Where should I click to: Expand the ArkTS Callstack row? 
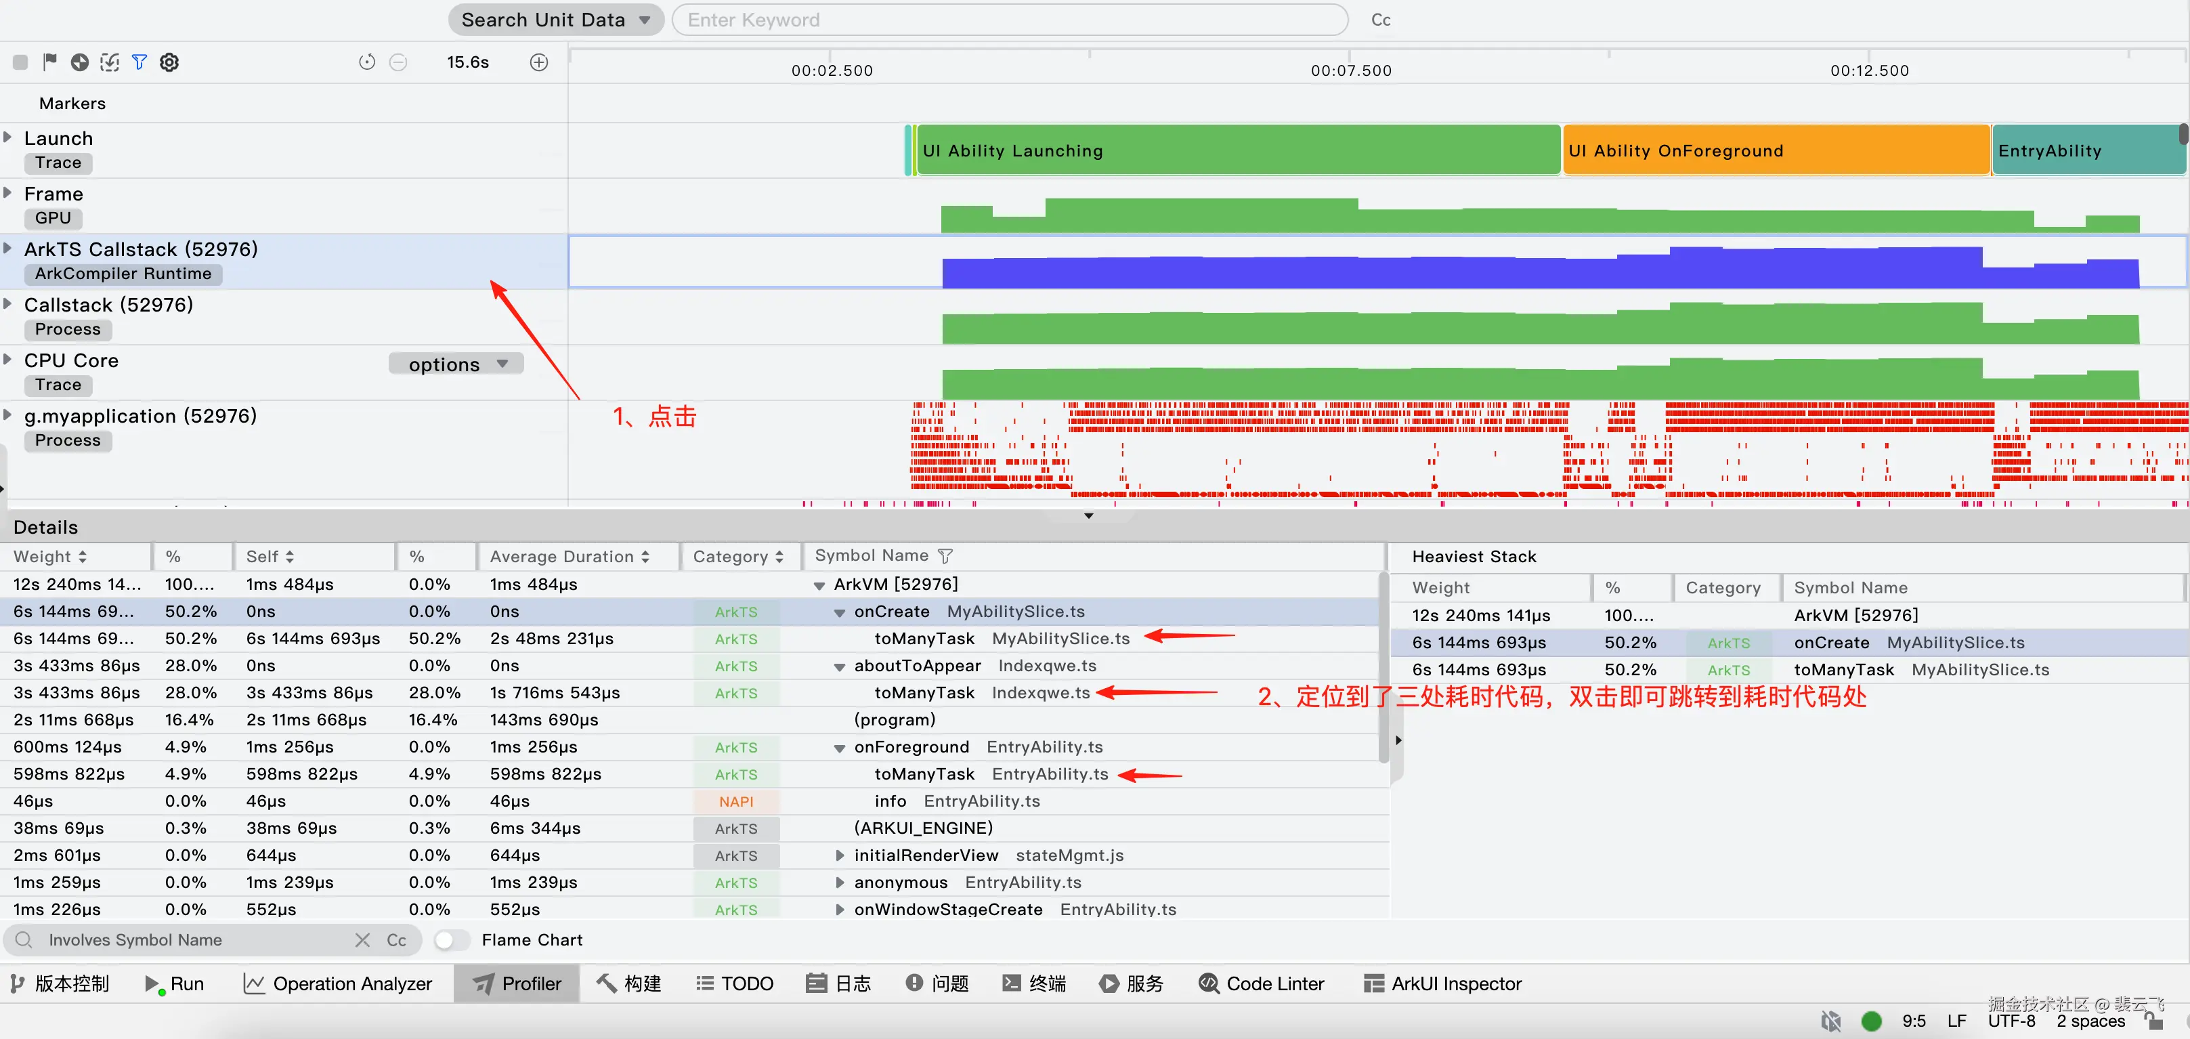pyautogui.click(x=7, y=249)
